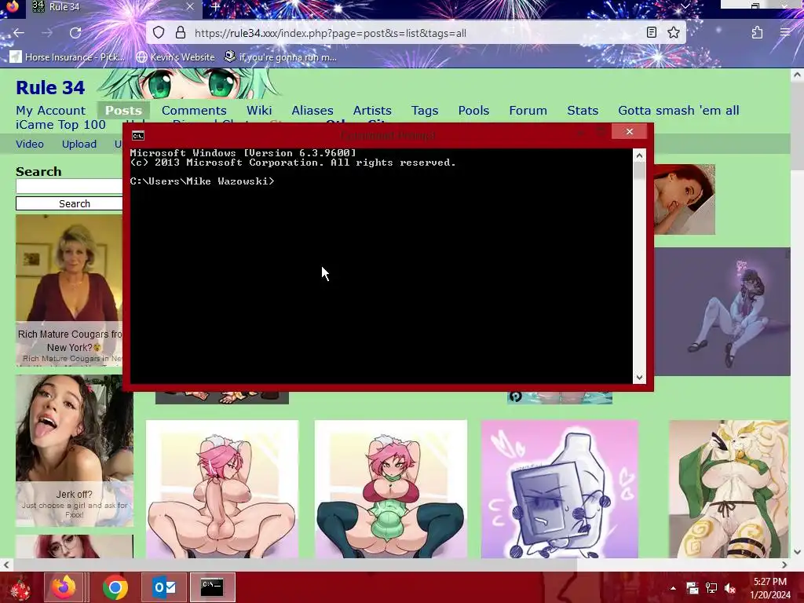The height and width of the screenshot is (603, 804).
Task: Select Command Prompt taskbar button
Action: (212, 587)
